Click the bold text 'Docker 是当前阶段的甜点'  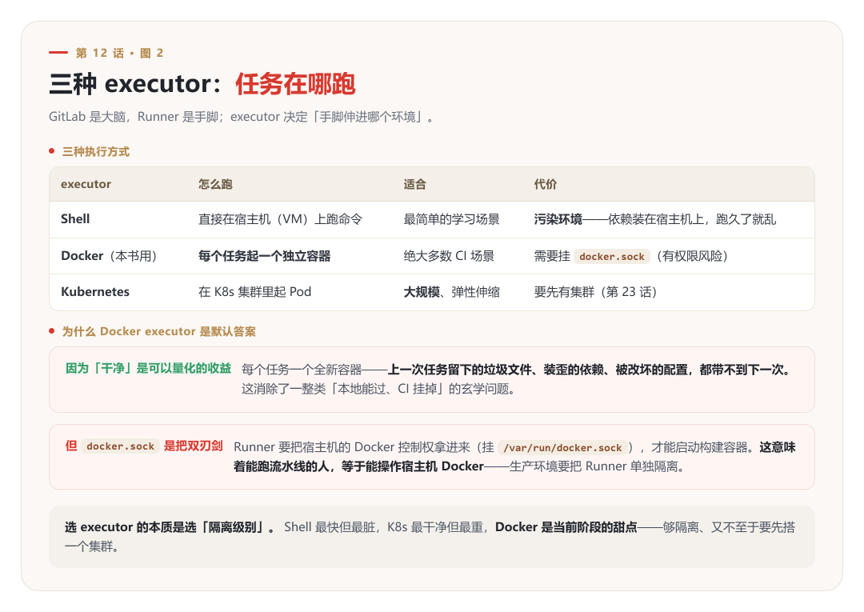tap(566, 527)
